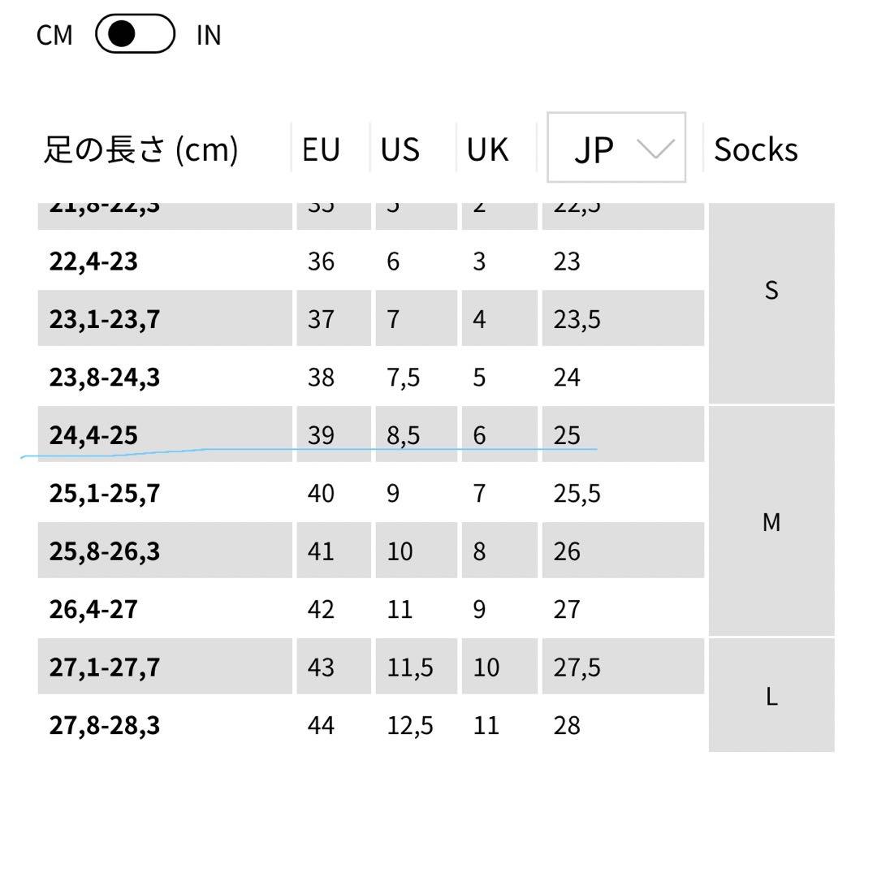
Task: Open the JP size system dropdown
Action: 616,148
